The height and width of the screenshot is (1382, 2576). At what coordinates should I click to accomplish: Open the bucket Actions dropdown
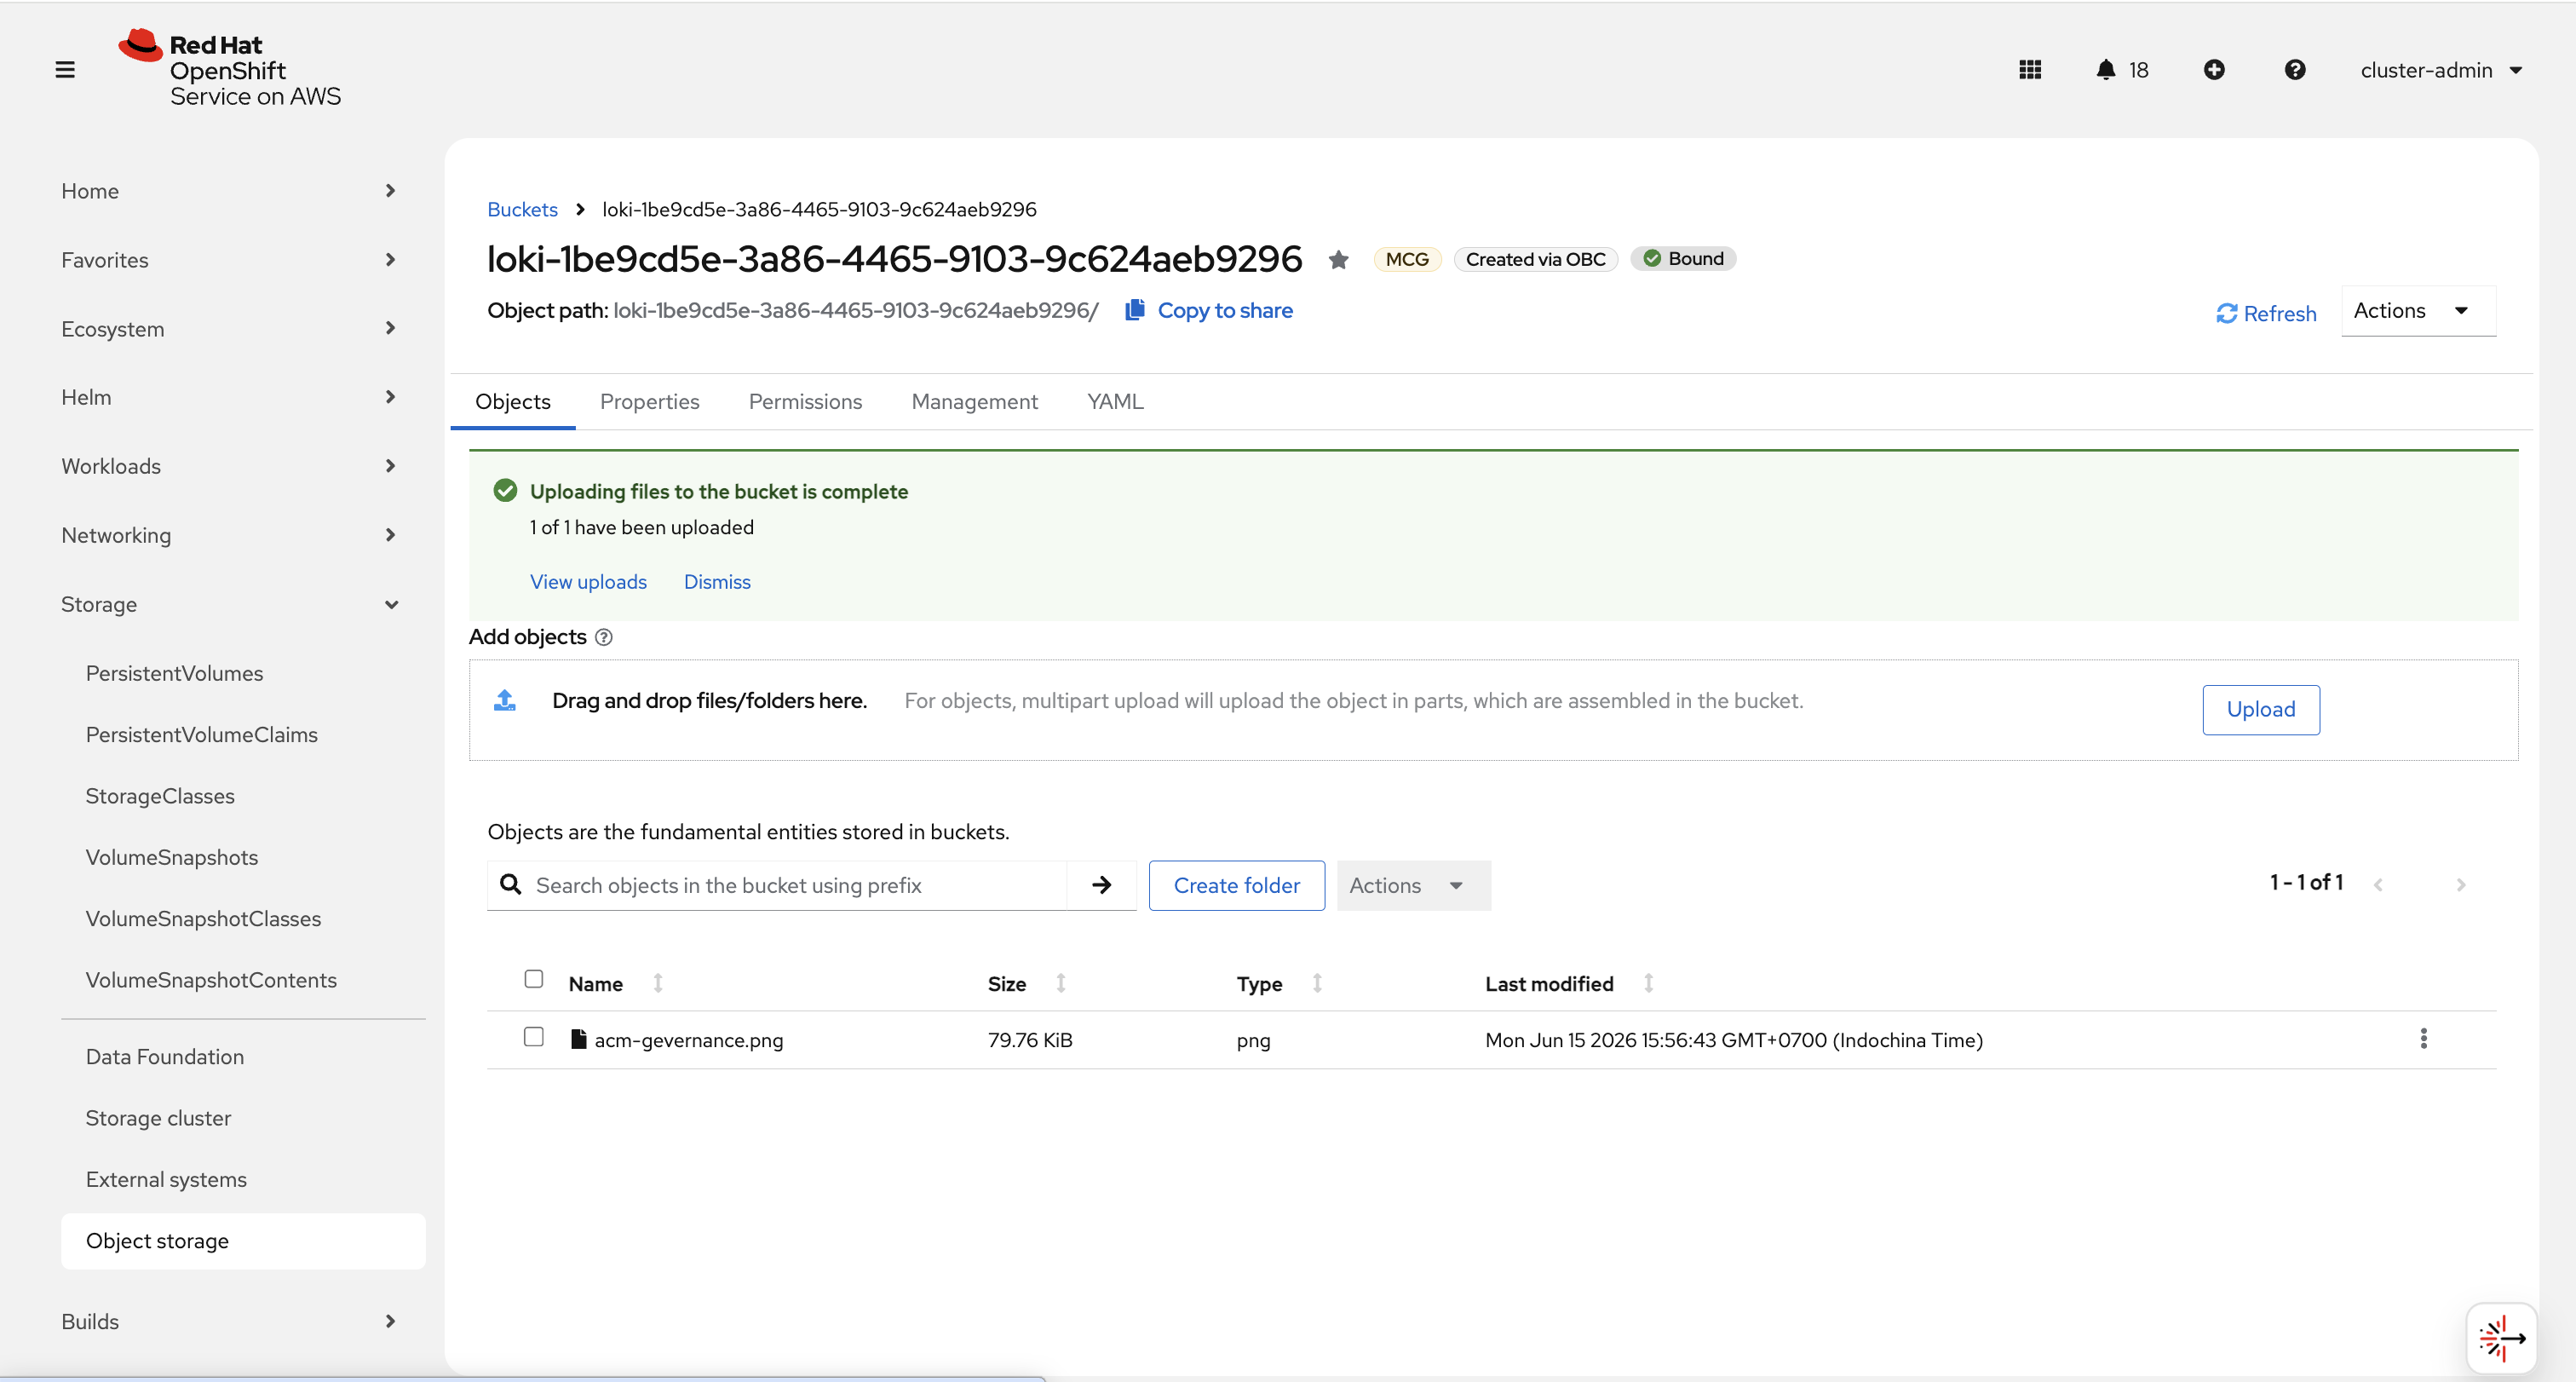(x=2418, y=311)
